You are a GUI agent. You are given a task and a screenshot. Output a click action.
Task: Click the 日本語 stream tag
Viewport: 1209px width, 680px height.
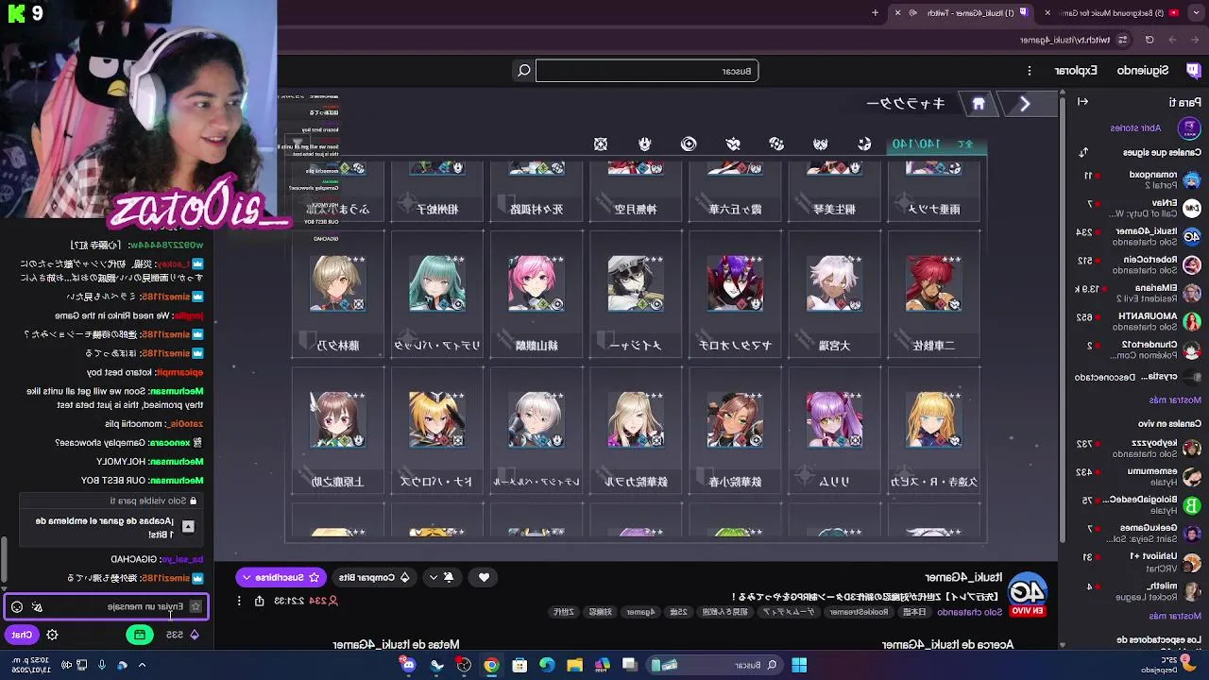point(914,612)
